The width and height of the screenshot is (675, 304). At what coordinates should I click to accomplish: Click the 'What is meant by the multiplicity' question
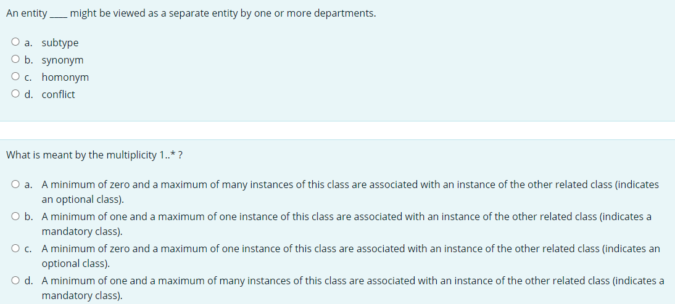[94, 155]
